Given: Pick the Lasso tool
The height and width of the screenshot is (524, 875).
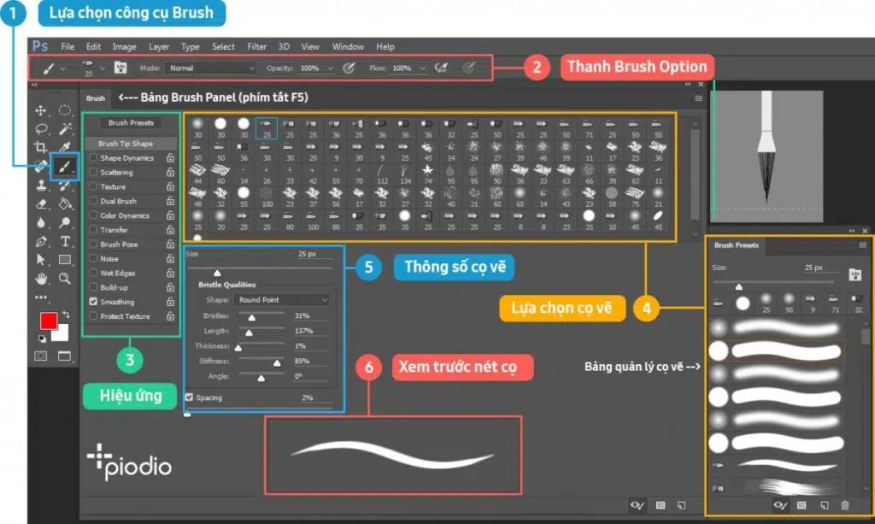Looking at the screenshot, I should (41, 129).
